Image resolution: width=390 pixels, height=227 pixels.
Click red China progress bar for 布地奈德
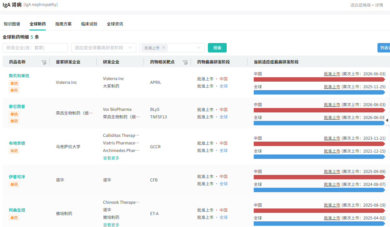(319, 144)
